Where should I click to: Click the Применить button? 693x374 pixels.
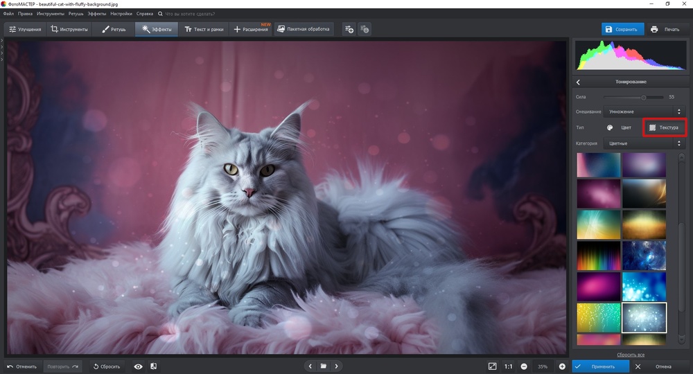(600, 366)
